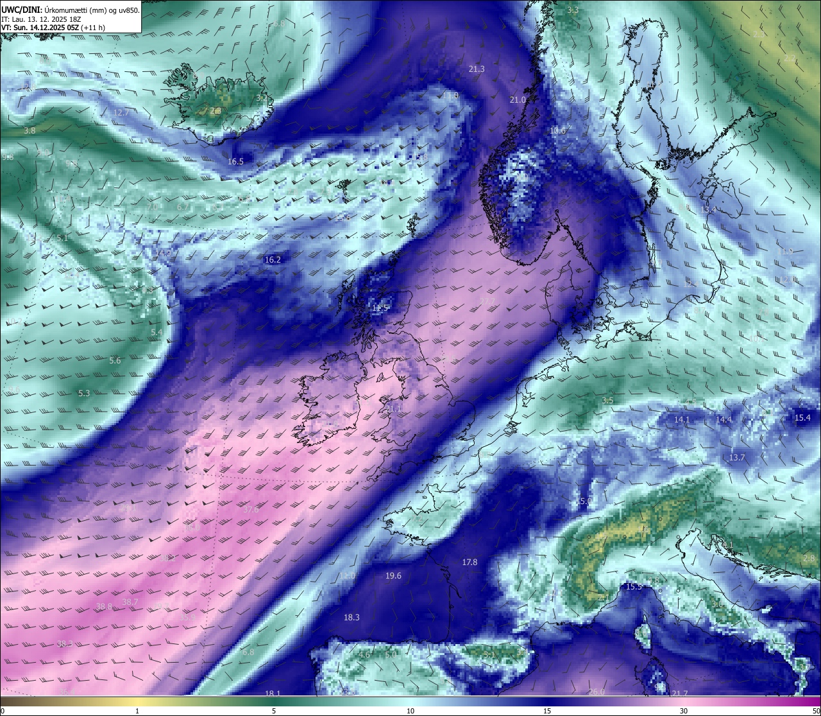Click the 21.1 value over Wales
This screenshot has width=821, height=716.
pyautogui.click(x=393, y=408)
